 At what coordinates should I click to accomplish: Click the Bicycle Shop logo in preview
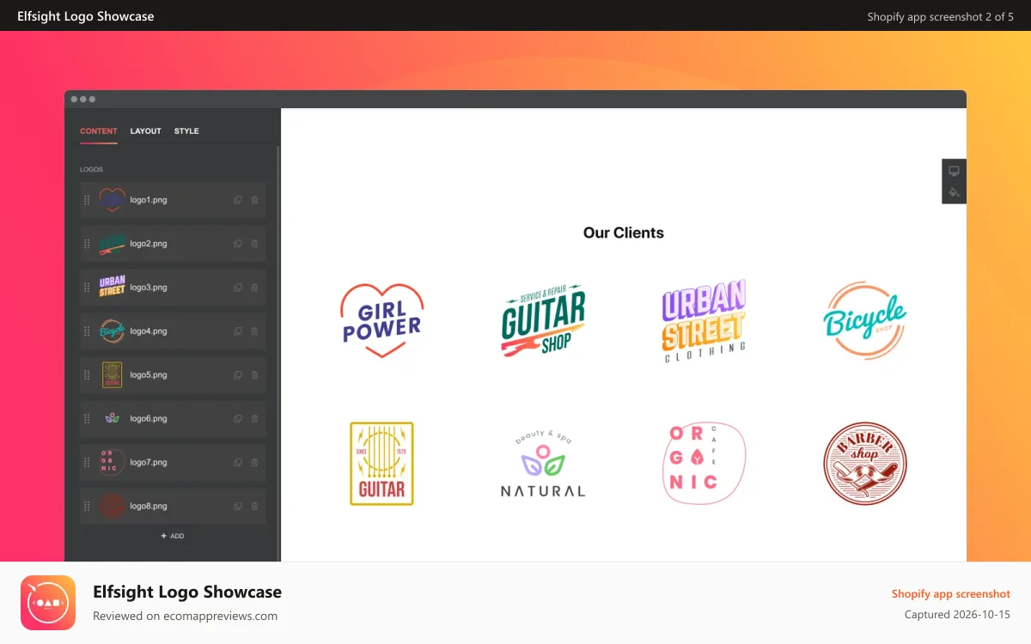coord(864,320)
